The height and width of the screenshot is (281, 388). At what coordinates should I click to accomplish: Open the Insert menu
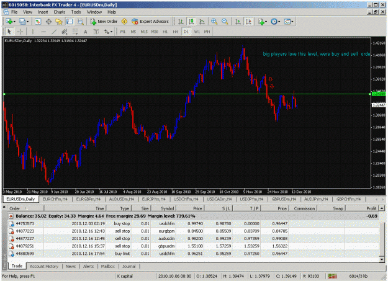click(43, 12)
